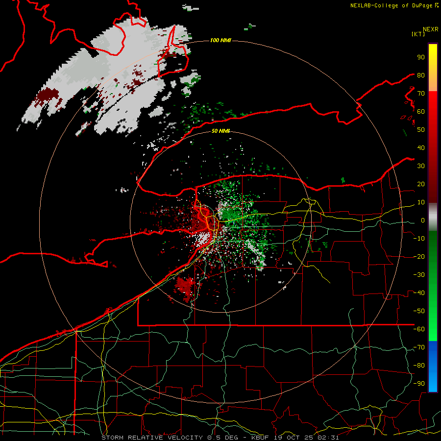Viewport: 441px width, 441px height.
Task: Click the 20 value on velocity scale
Action: [421, 184]
